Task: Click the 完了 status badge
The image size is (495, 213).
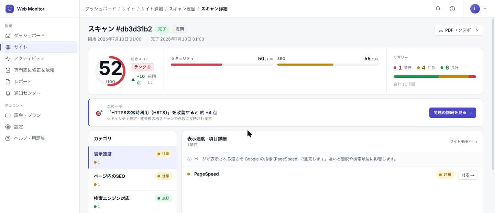Action: tap(162, 29)
